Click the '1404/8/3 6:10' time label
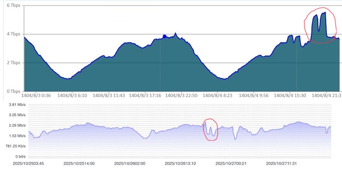This screenshot has width=342, height=171. pos(72,96)
